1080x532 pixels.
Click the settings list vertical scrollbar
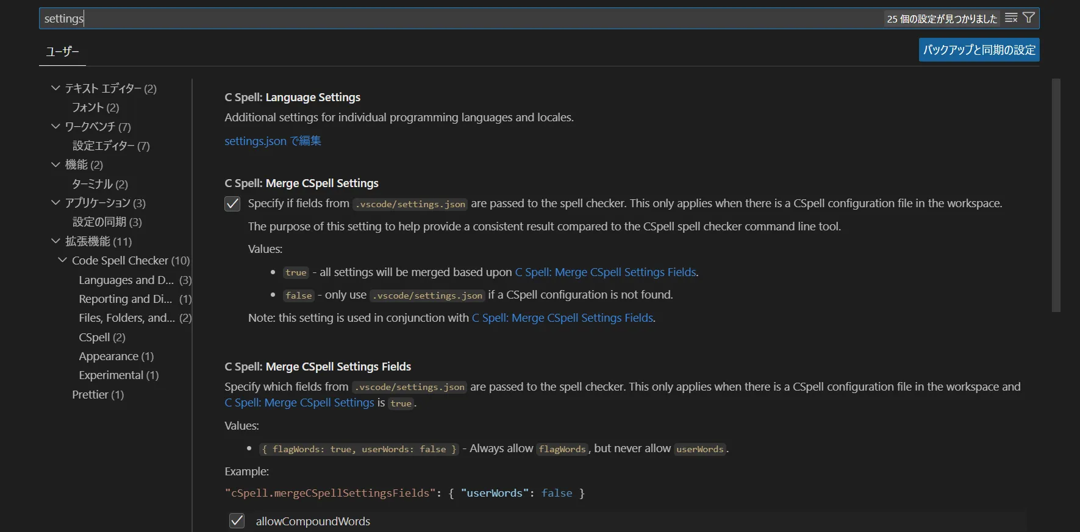click(x=1056, y=195)
